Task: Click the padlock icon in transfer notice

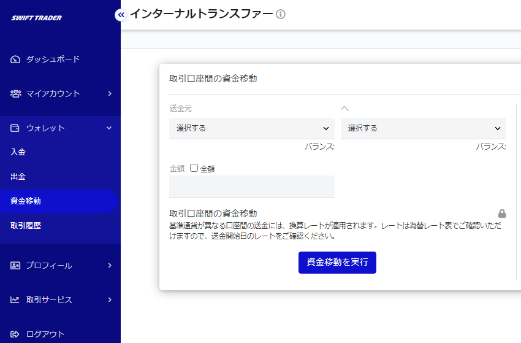Action: click(x=502, y=214)
